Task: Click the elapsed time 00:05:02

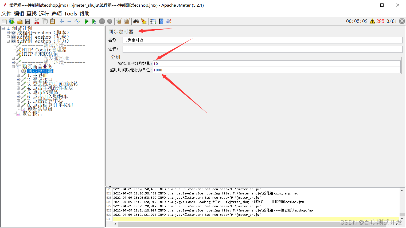Action: pyautogui.click(x=357, y=21)
